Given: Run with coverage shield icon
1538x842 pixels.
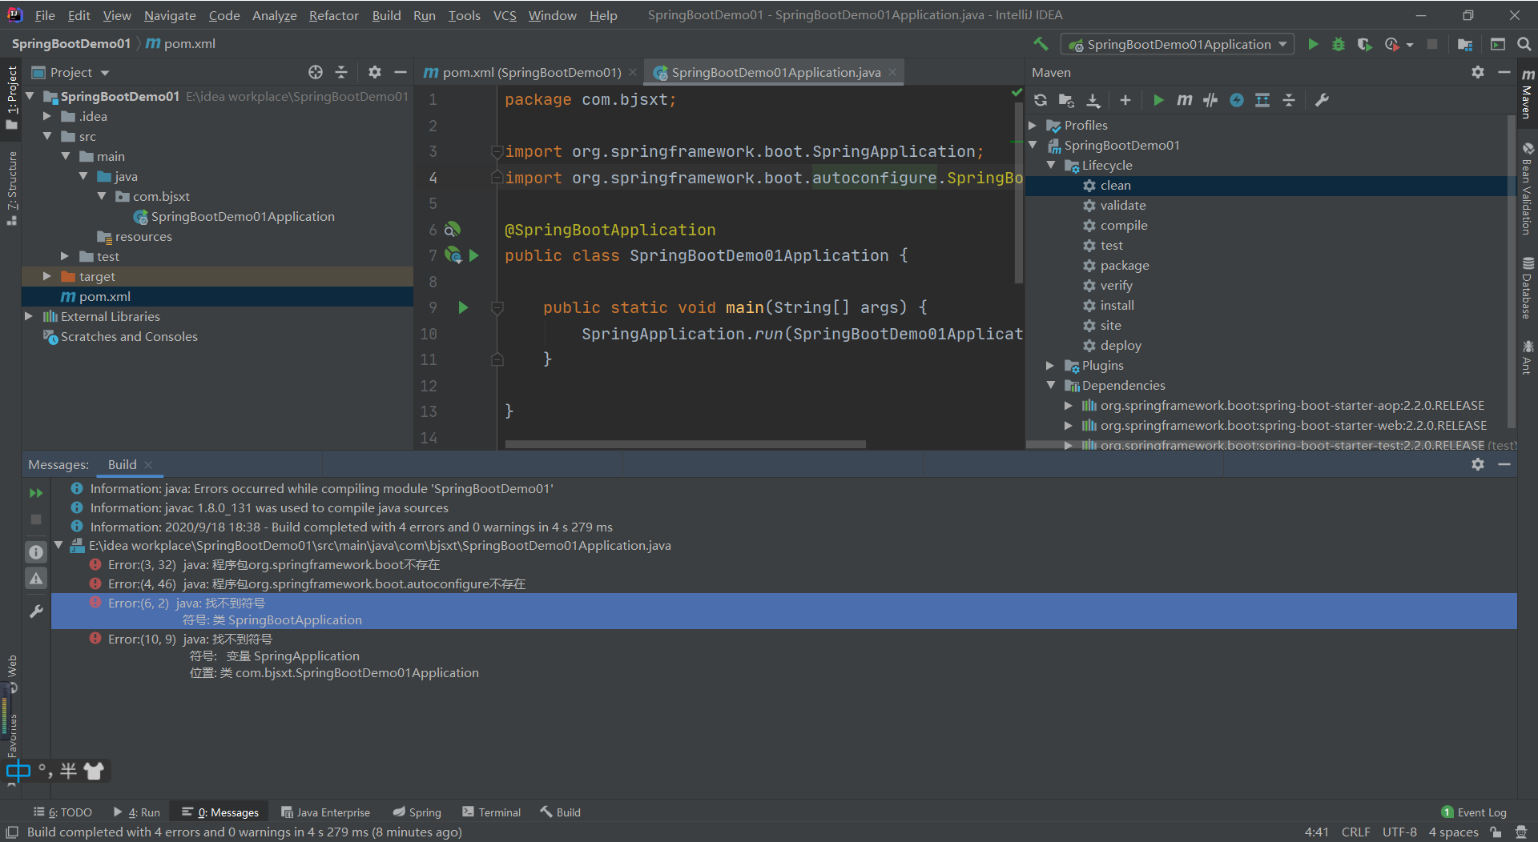Looking at the screenshot, I should coord(1364,45).
